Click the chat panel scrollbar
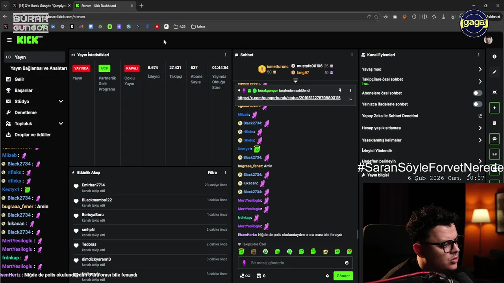504x283 pixels. point(358,234)
